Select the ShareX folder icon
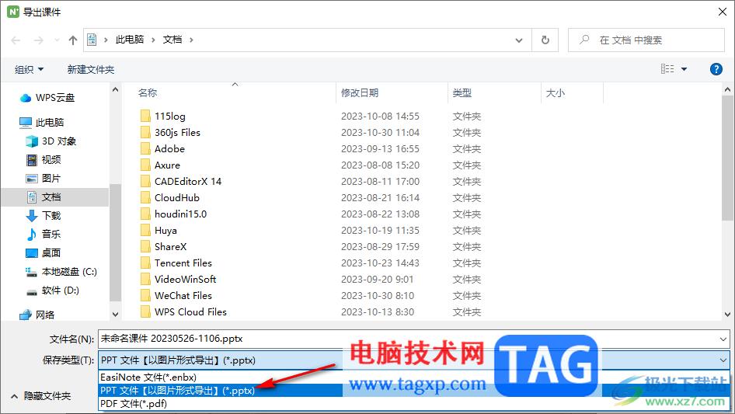Image resolution: width=735 pixels, height=414 pixels. point(146,247)
